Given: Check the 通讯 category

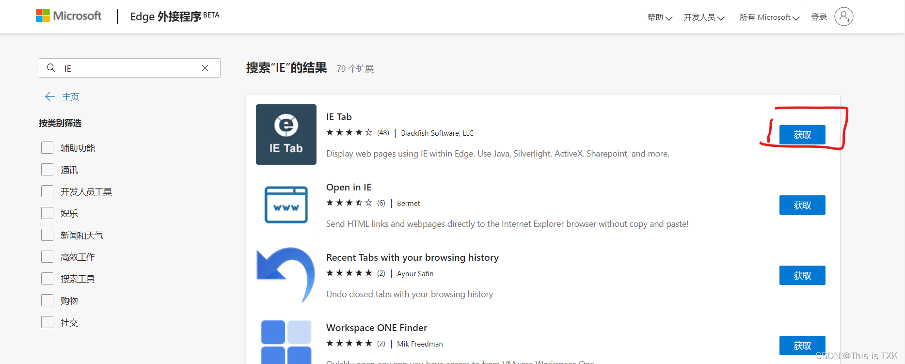Looking at the screenshot, I should (47, 169).
